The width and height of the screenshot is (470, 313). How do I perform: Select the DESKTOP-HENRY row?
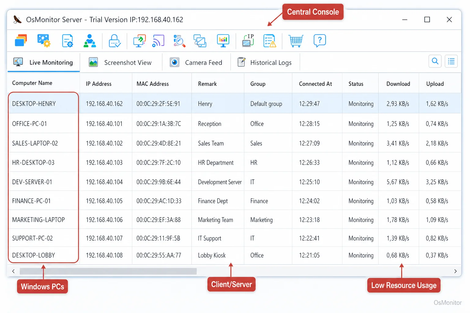click(x=234, y=104)
